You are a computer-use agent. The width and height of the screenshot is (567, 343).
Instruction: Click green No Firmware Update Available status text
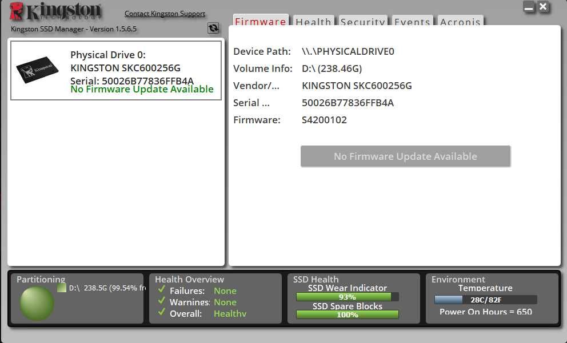click(142, 89)
